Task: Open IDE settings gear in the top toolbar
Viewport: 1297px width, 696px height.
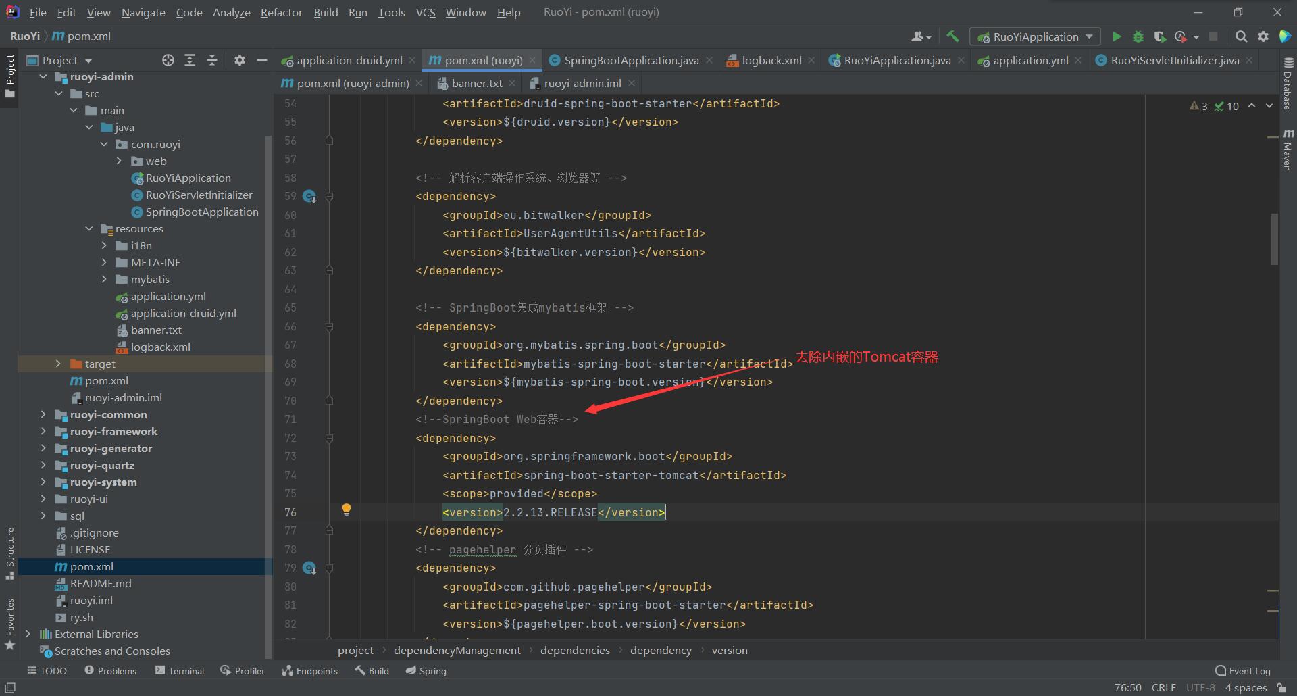Action: [1263, 36]
